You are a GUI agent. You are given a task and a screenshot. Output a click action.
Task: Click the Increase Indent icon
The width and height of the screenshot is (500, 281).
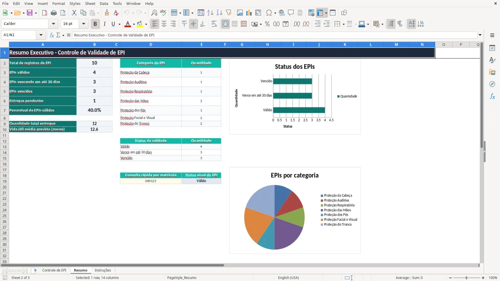(317, 24)
